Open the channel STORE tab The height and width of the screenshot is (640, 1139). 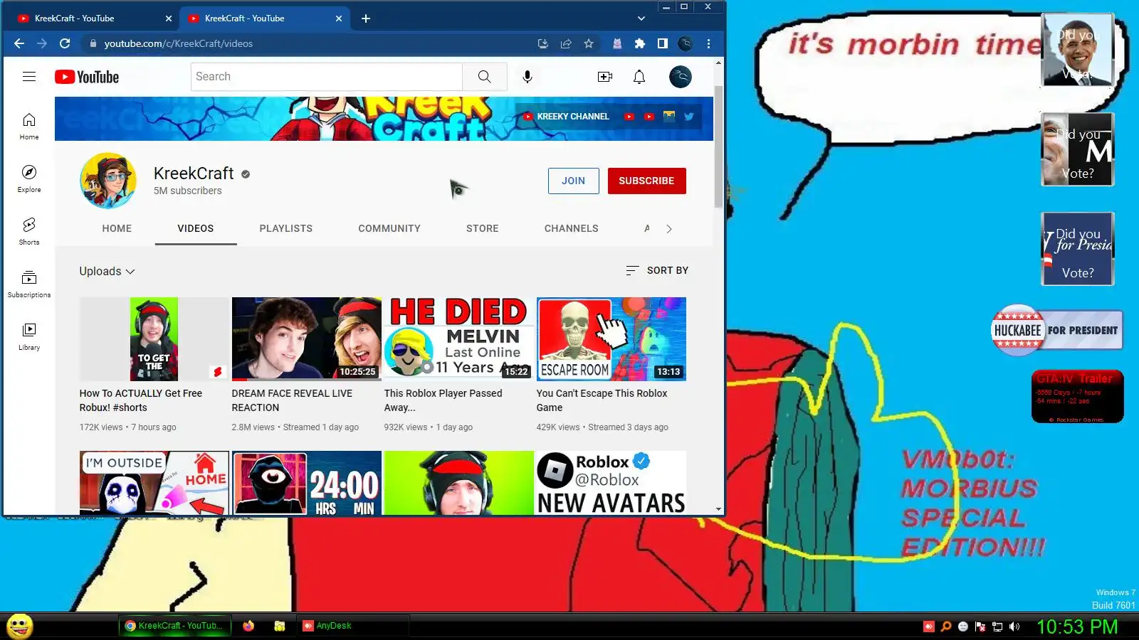tap(483, 228)
